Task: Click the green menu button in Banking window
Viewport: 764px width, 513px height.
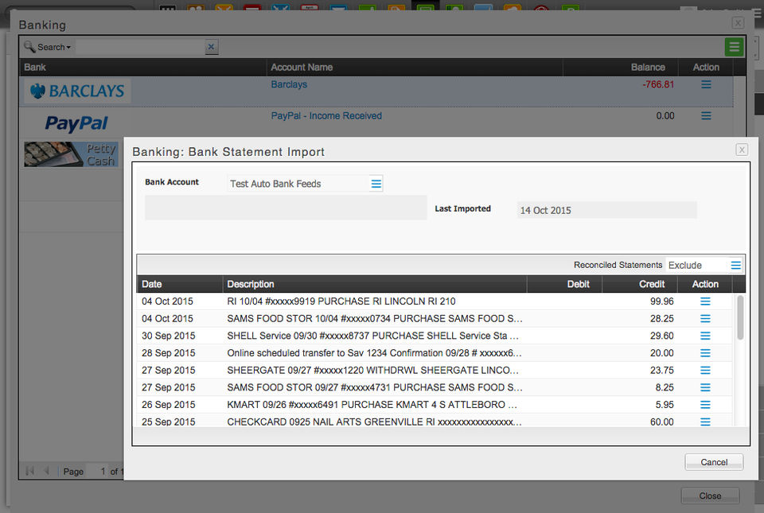Action: pyautogui.click(x=734, y=47)
